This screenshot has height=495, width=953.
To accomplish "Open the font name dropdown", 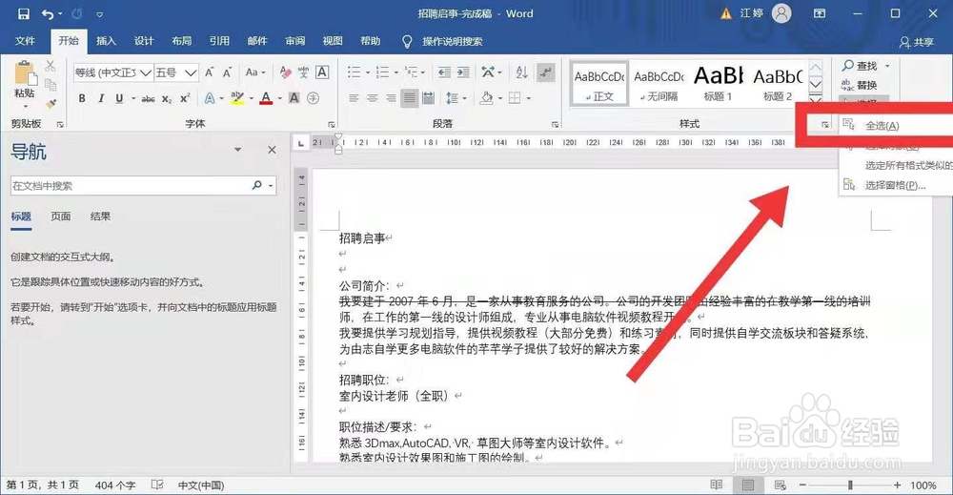I will [145, 73].
